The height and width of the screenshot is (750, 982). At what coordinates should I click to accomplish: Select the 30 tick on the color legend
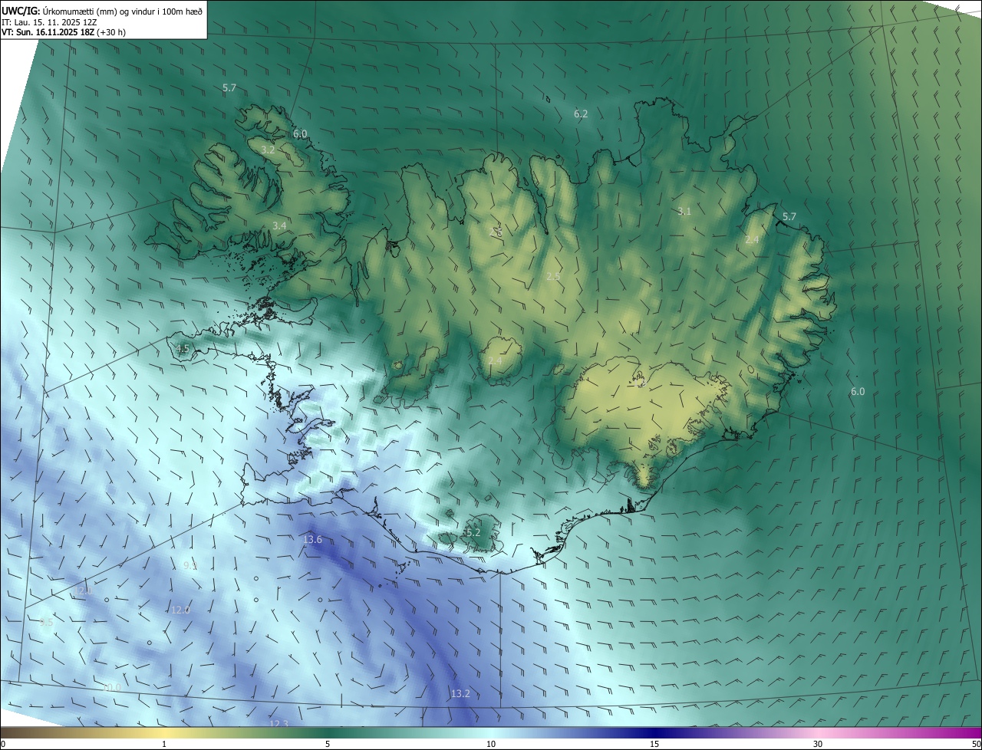(818, 744)
